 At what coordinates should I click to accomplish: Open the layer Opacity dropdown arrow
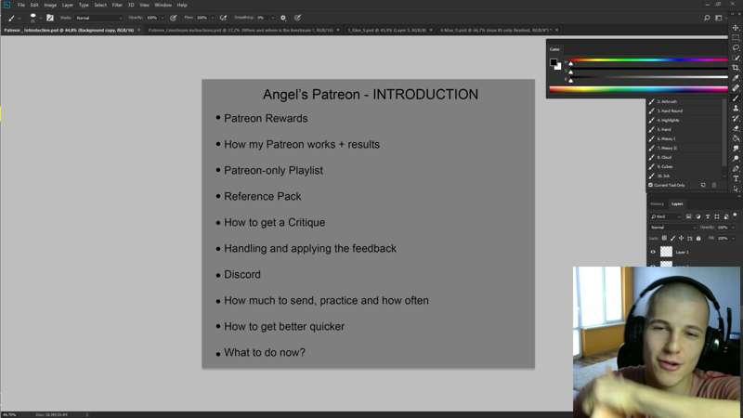pos(733,228)
